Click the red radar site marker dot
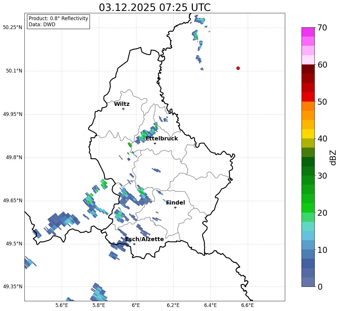 tap(238, 68)
